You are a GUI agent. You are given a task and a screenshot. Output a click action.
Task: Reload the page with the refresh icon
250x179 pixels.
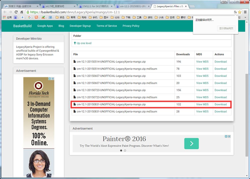[x=16, y=12]
